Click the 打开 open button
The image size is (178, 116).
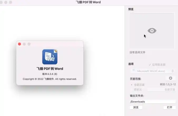[x=170, y=107]
